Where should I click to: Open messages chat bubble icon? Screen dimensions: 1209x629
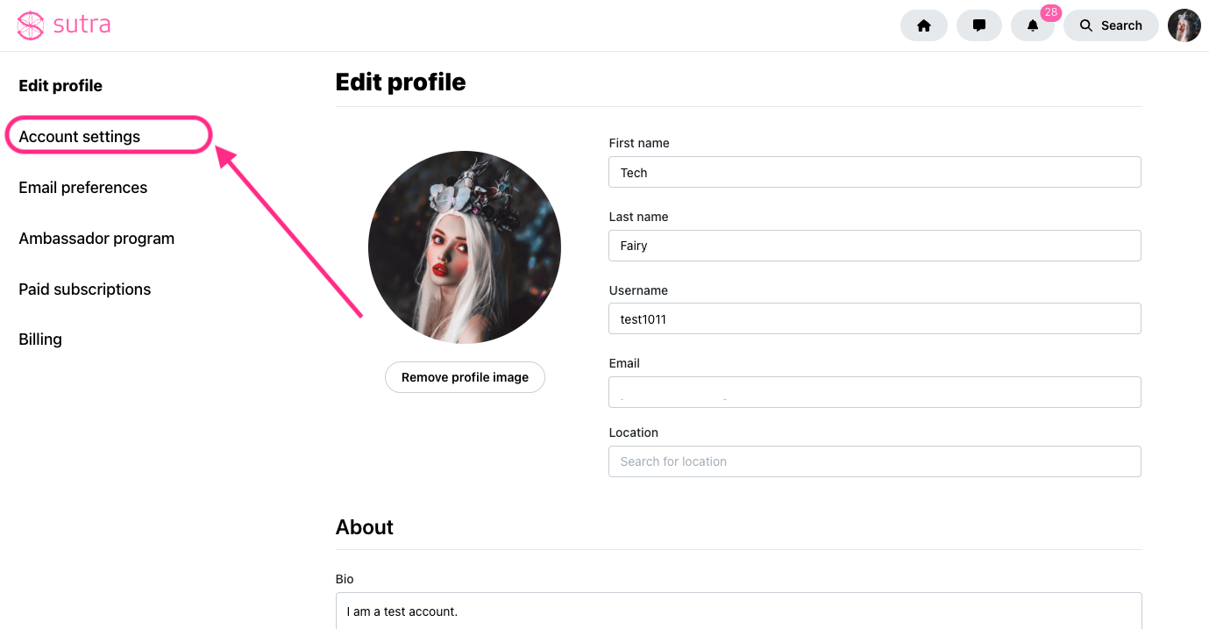tap(978, 25)
